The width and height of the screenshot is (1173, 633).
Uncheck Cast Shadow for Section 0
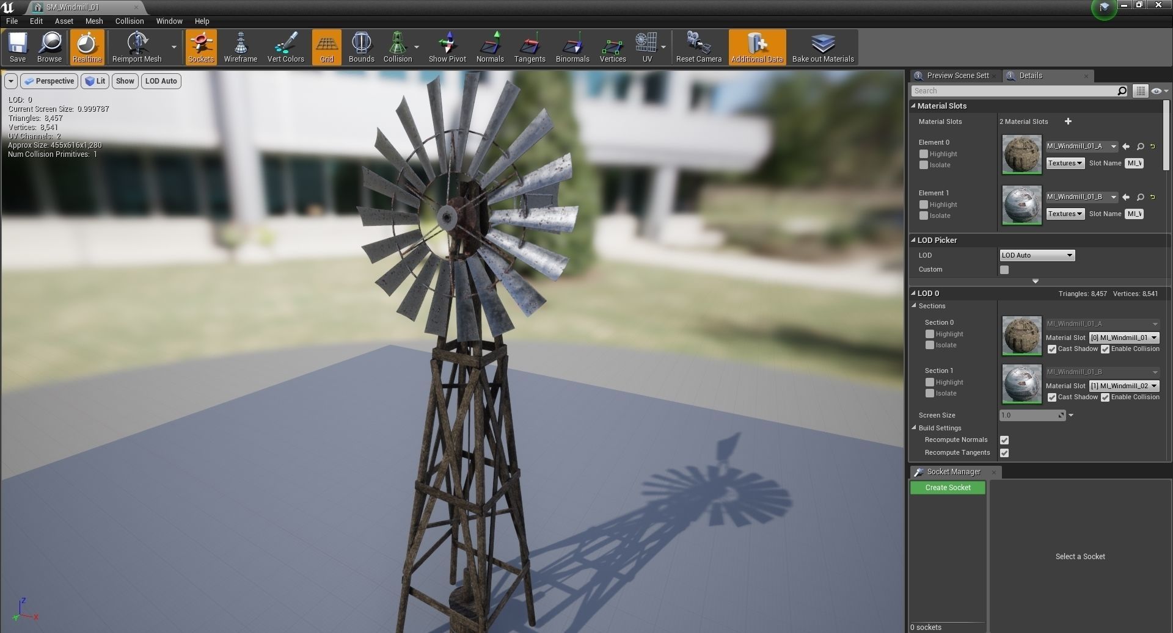(1052, 349)
